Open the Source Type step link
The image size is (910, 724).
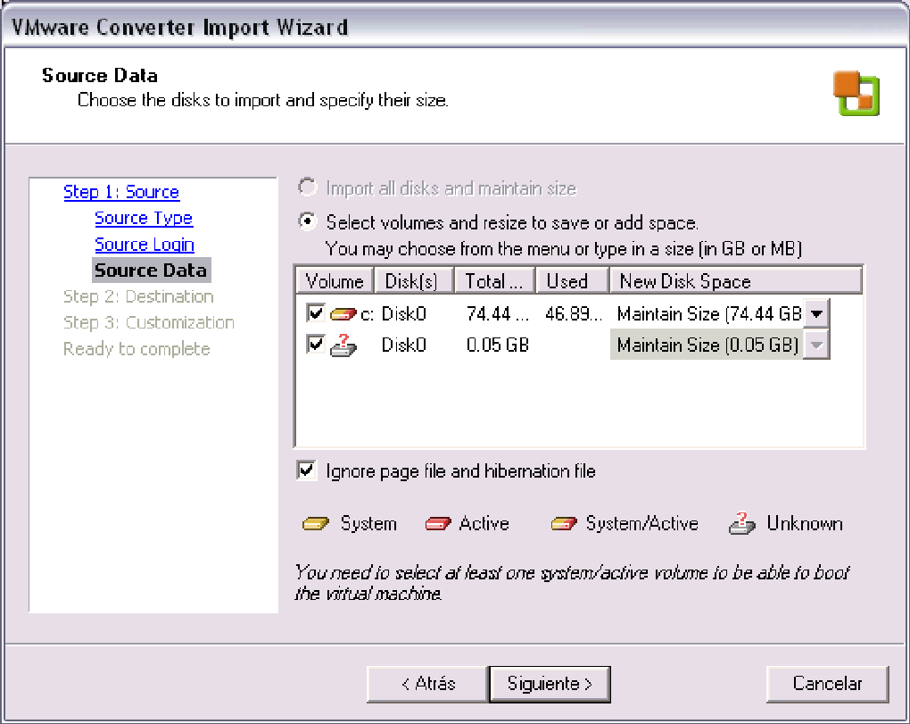(x=144, y=219)
